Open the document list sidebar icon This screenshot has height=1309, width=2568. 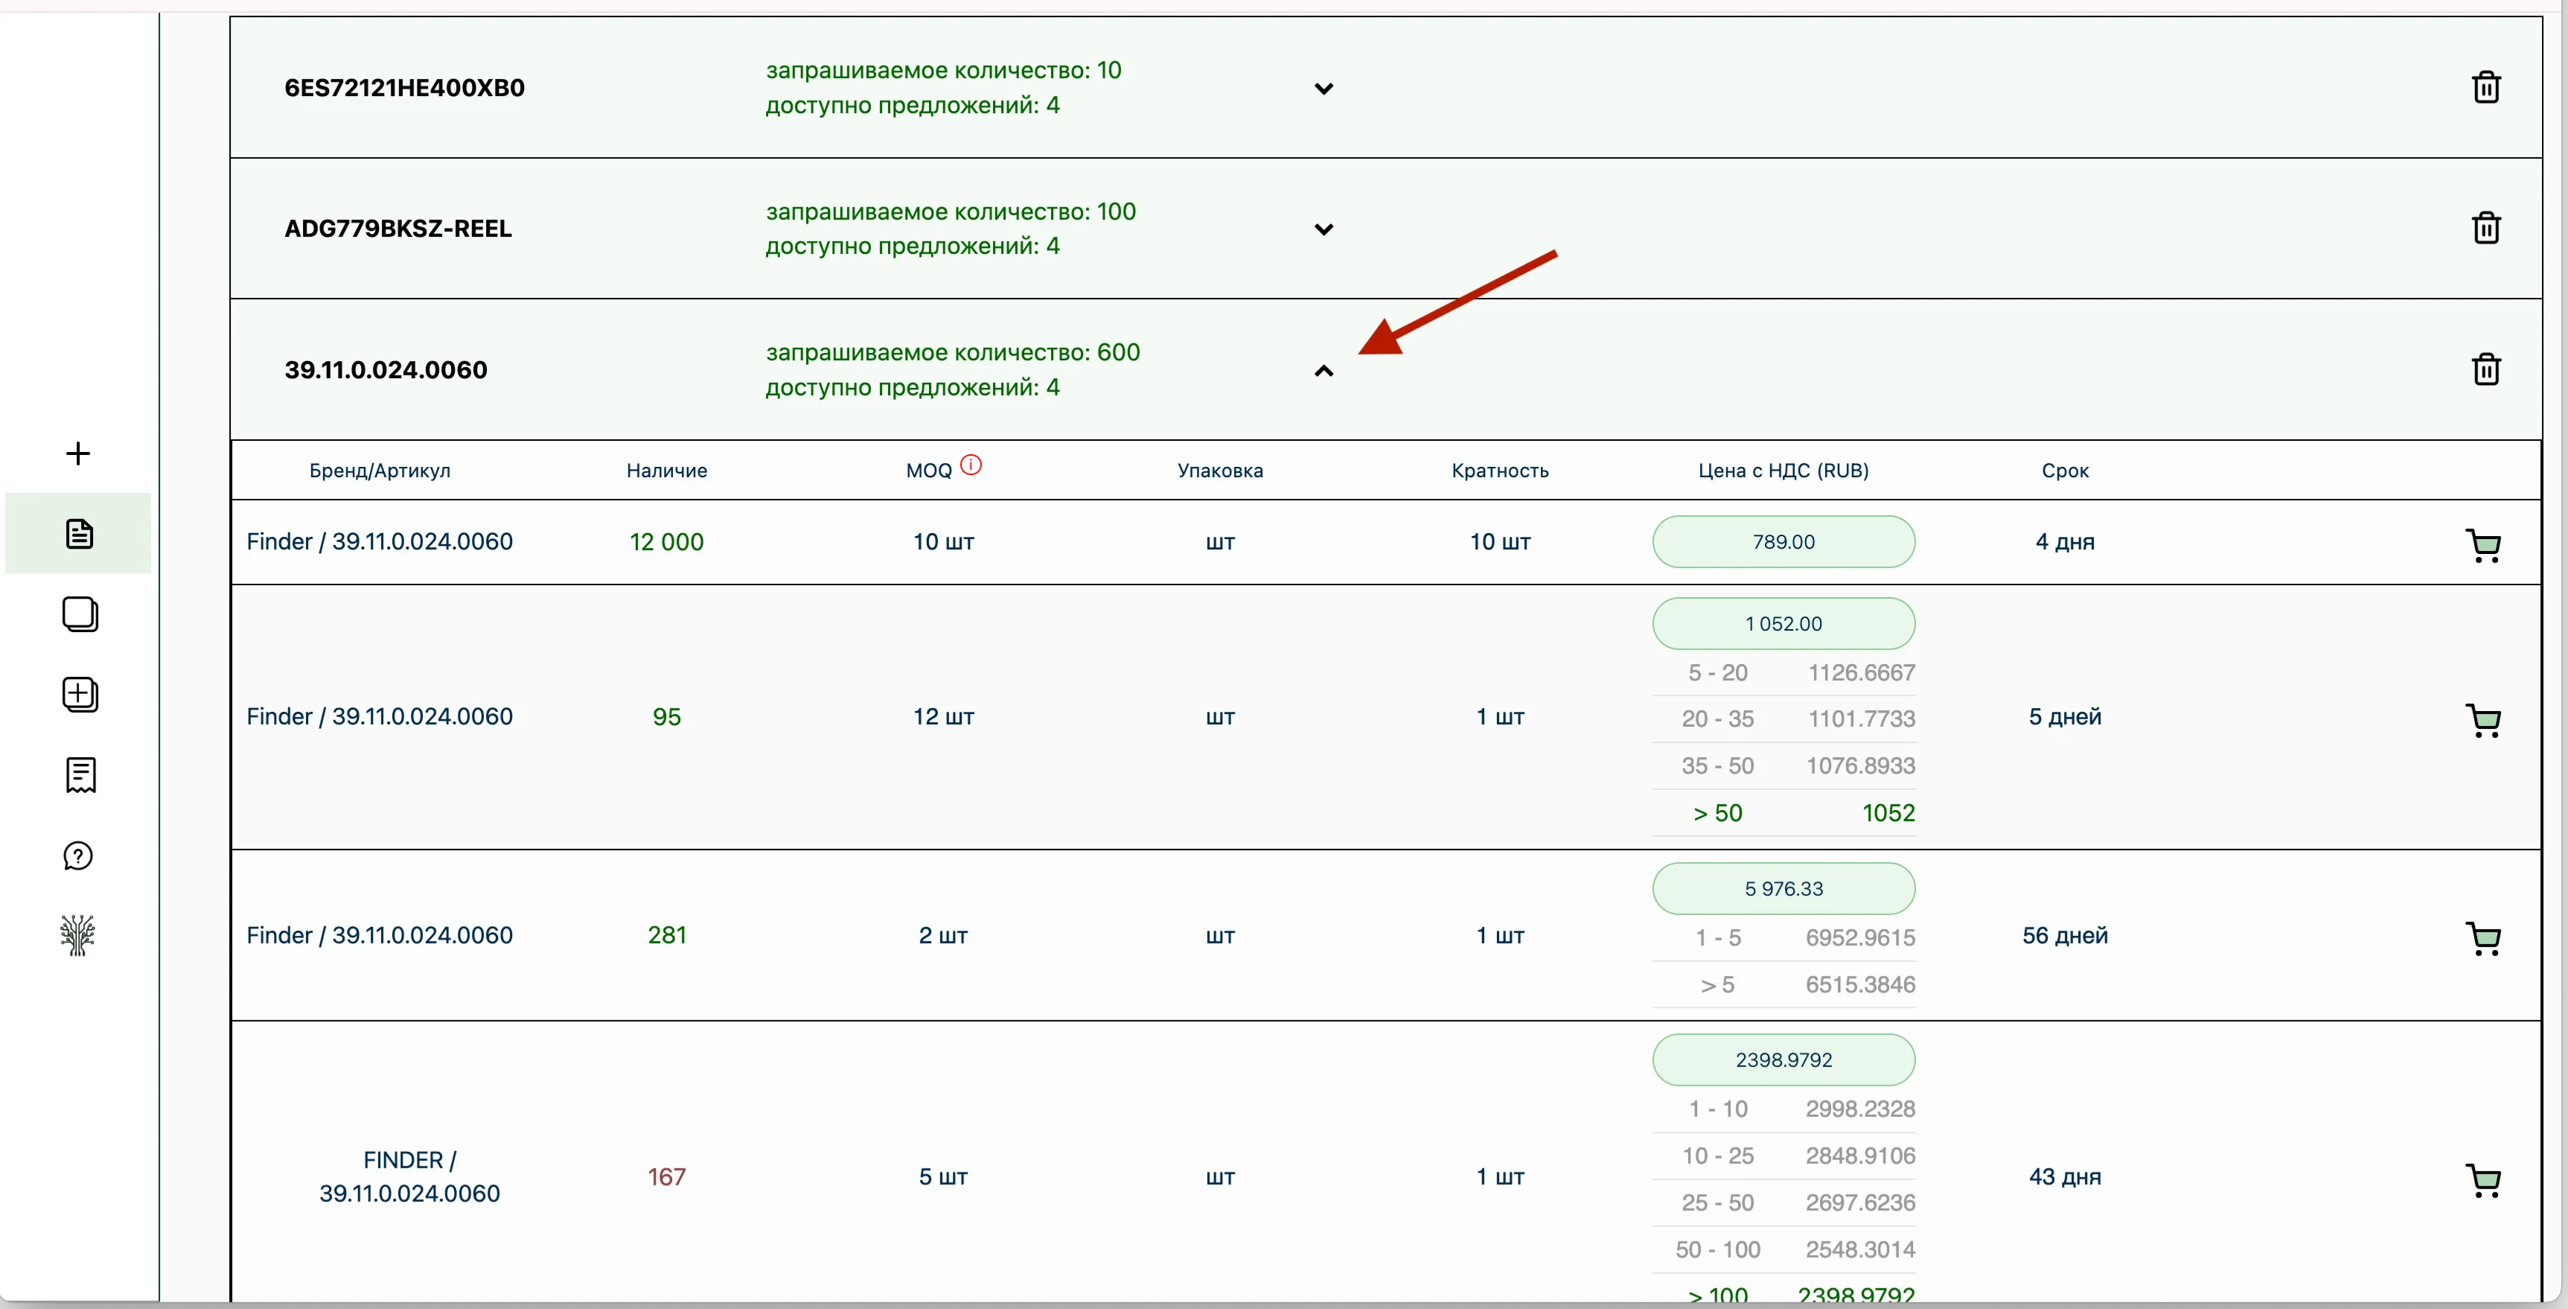tap(79, 533)
